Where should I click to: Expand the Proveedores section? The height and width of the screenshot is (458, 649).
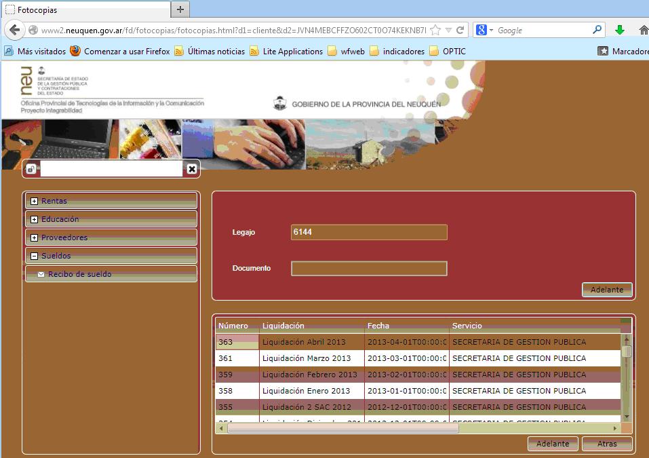pos(34,237)
